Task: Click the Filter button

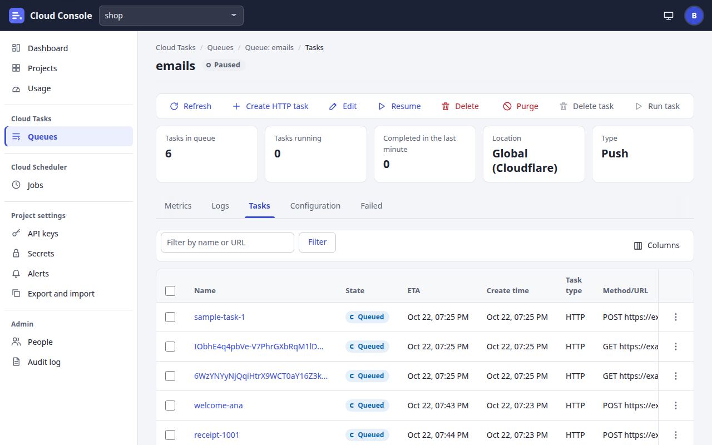Action: pyautogui.click(x=317, y=243)
